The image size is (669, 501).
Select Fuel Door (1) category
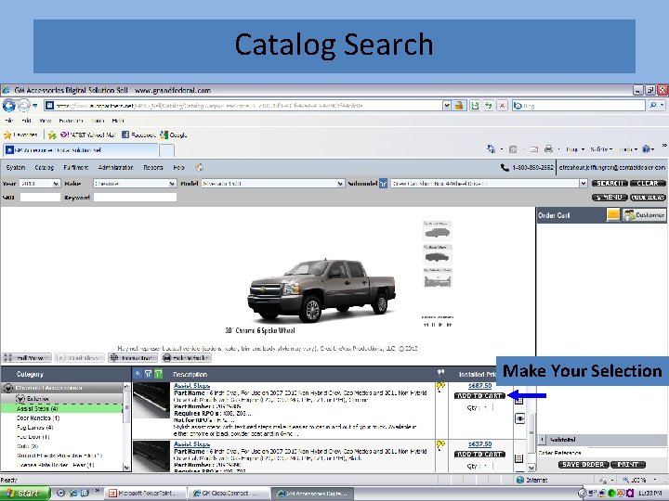[x=33, y=437]
